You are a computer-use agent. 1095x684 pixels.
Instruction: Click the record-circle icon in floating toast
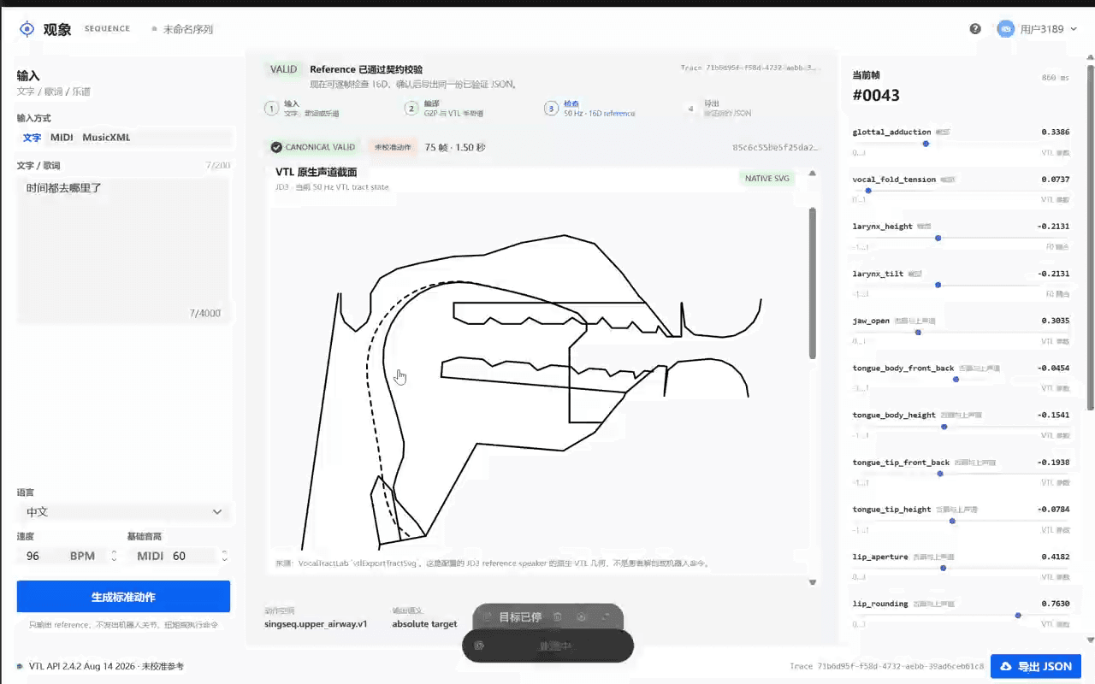coord(582,616)
